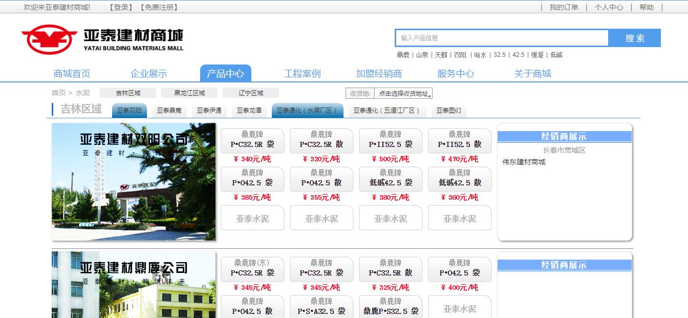
Task: Open 亚泰建材鼎鹿公司 photo thumbnail
Action: [x=134, y=285]
